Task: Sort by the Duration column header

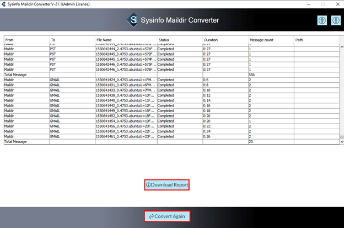Action: [x=225, y=40]
